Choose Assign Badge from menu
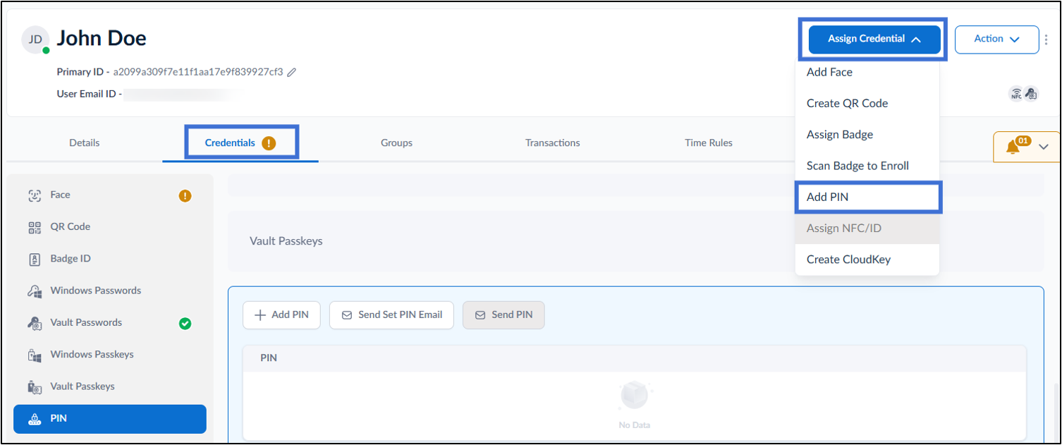 (867, 135)
